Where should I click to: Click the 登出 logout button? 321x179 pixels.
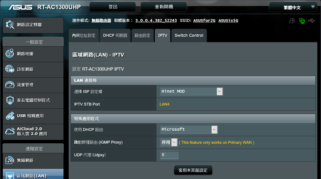tap(113, 7)
